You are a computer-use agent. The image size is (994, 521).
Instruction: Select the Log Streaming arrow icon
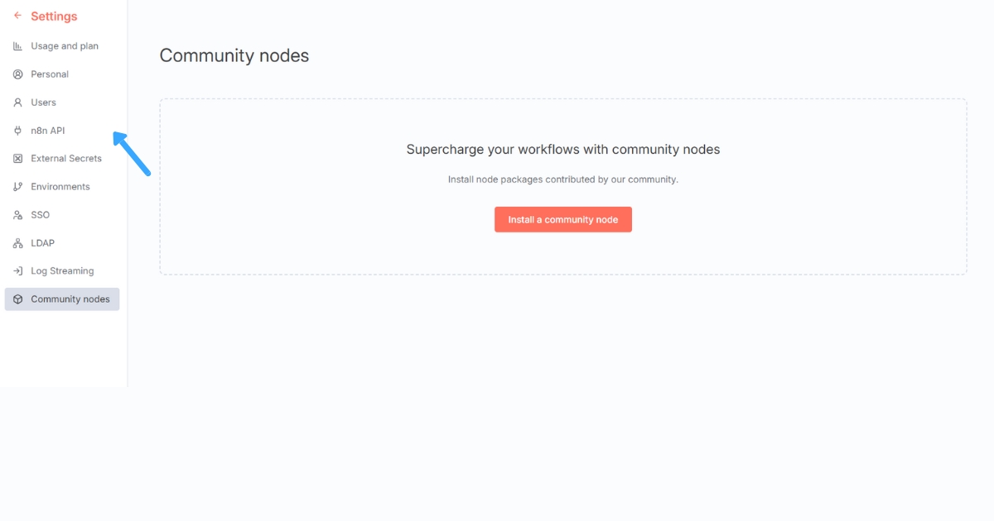[x=18, y=270]
